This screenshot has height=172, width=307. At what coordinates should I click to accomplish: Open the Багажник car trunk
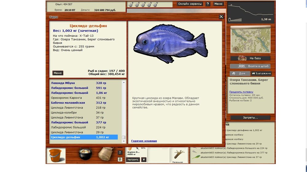tap(261, 73)
